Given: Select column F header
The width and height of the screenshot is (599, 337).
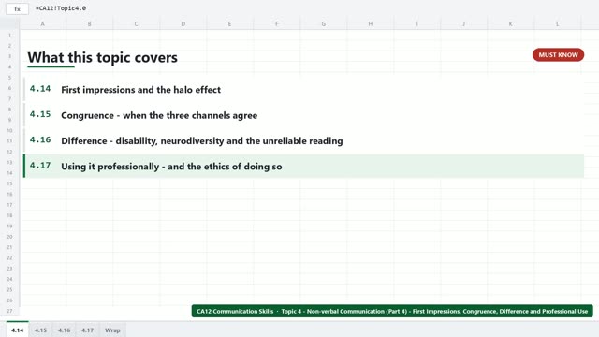Looking at the screenshot, I should pos(277,23).
